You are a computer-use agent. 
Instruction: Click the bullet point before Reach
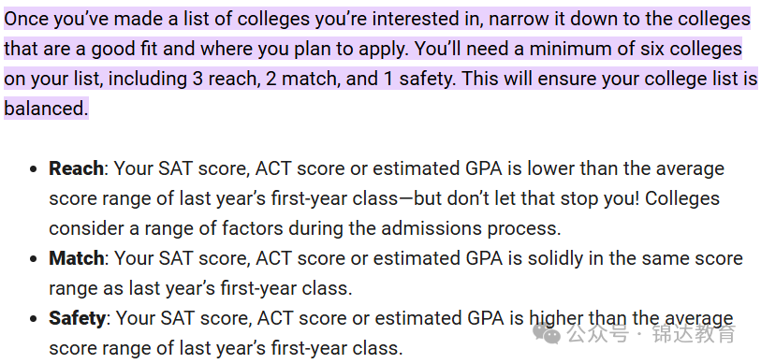(33, 170)
